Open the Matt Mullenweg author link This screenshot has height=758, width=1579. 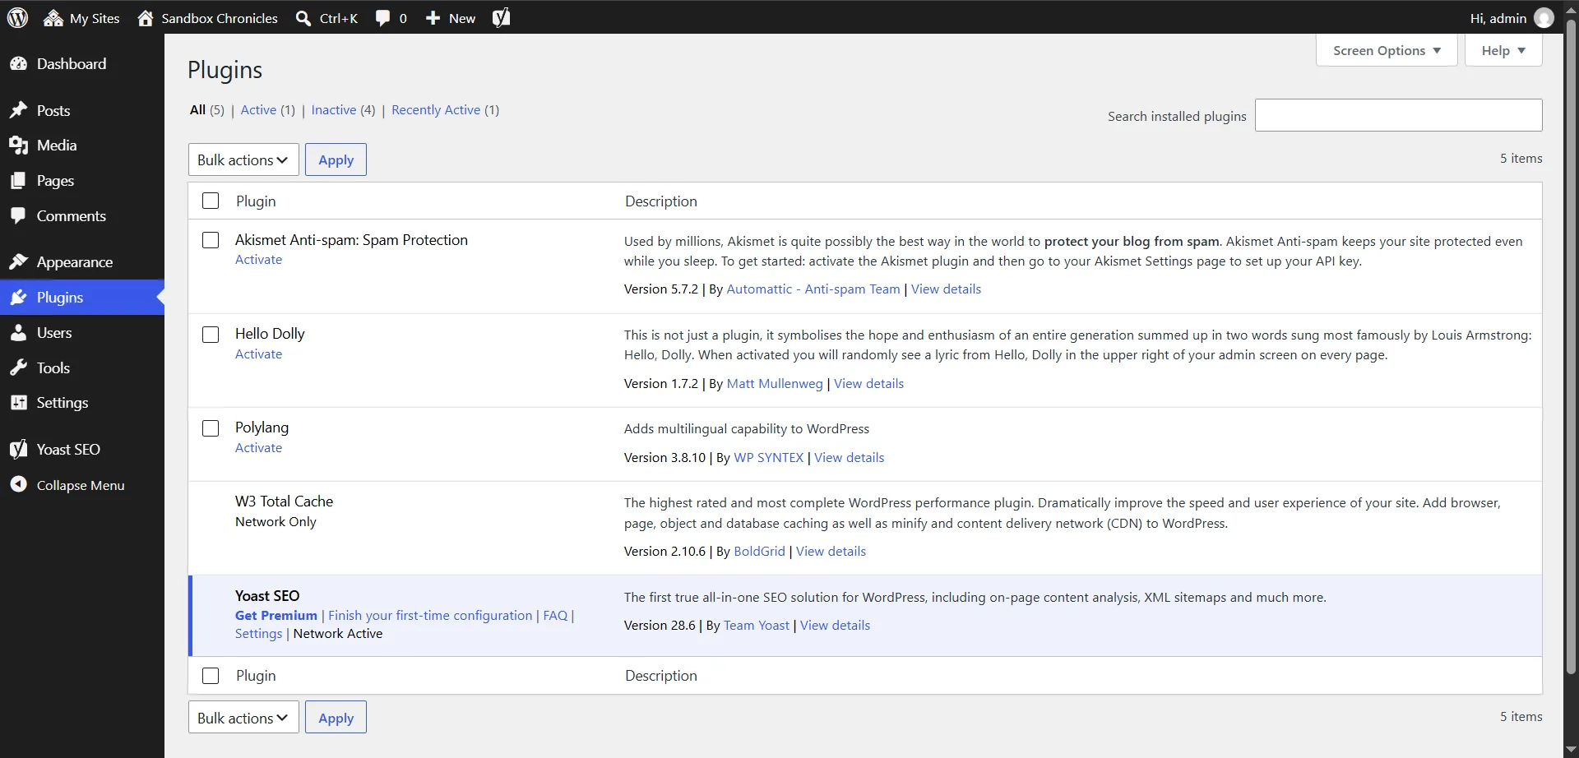click(x=775, y=384)
